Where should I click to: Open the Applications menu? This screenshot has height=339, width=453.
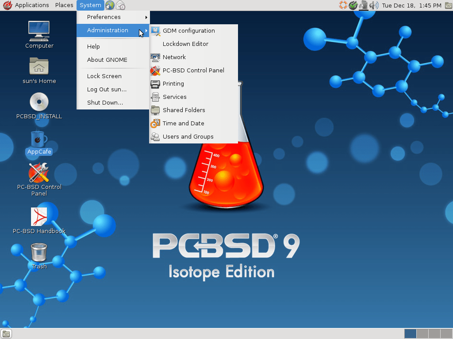coord(32,5)
